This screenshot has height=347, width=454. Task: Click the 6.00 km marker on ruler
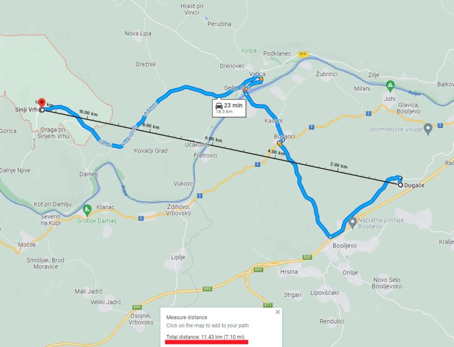pyautogui.click(x=213, y=139)
